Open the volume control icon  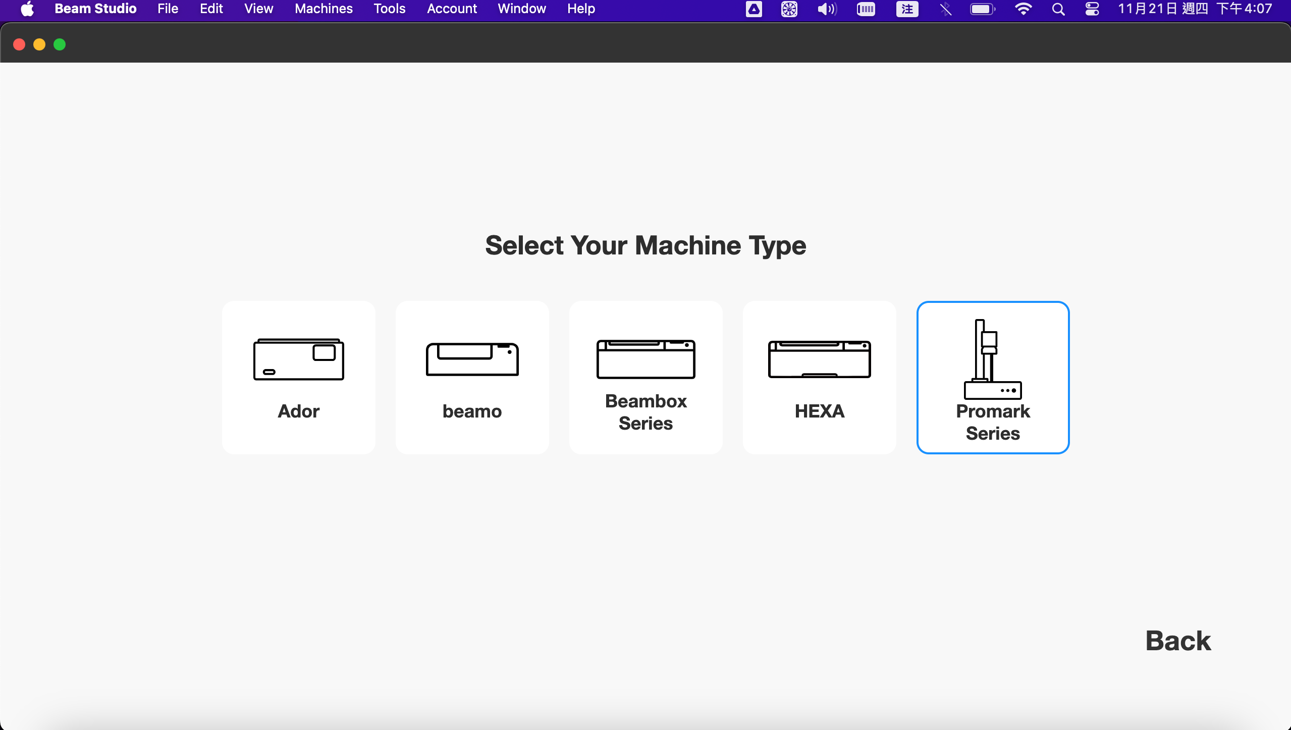[x=827, y=9]
